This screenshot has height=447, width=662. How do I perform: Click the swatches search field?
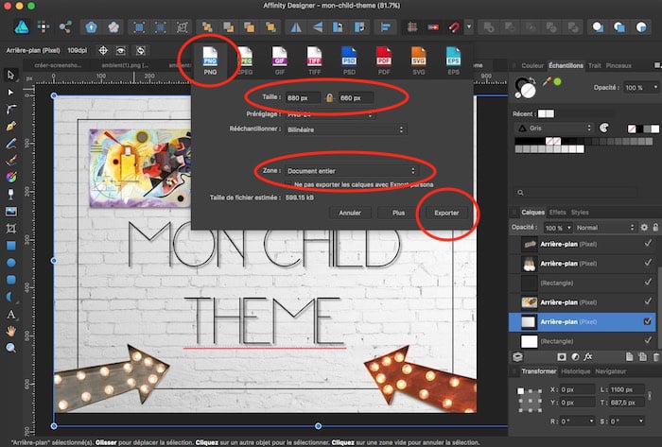(x=575, y=193)
